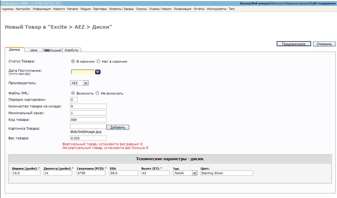
Task: Open the Страны / Налоги menu
Action: (160, 9)
